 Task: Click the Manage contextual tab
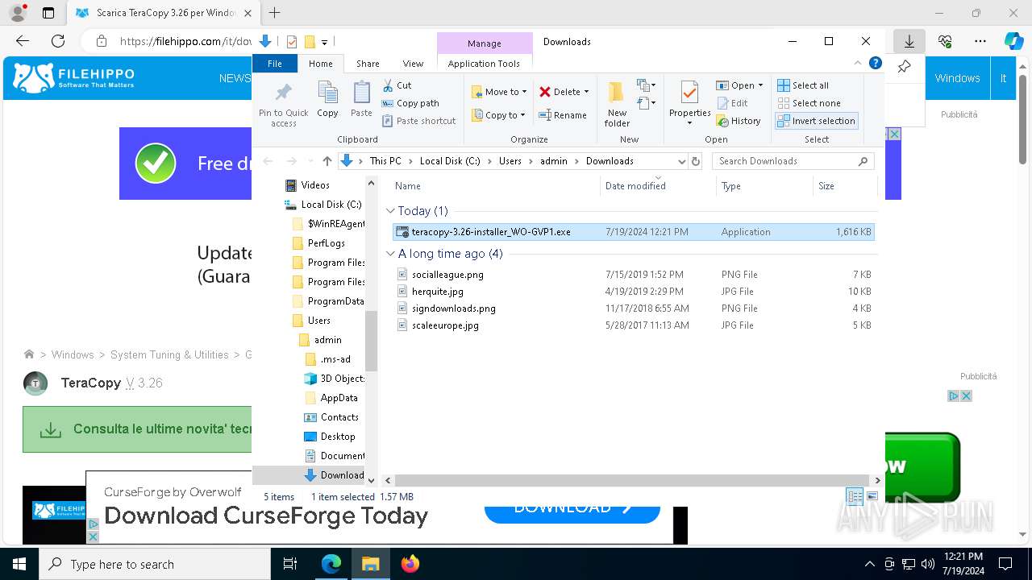point(484,43)
